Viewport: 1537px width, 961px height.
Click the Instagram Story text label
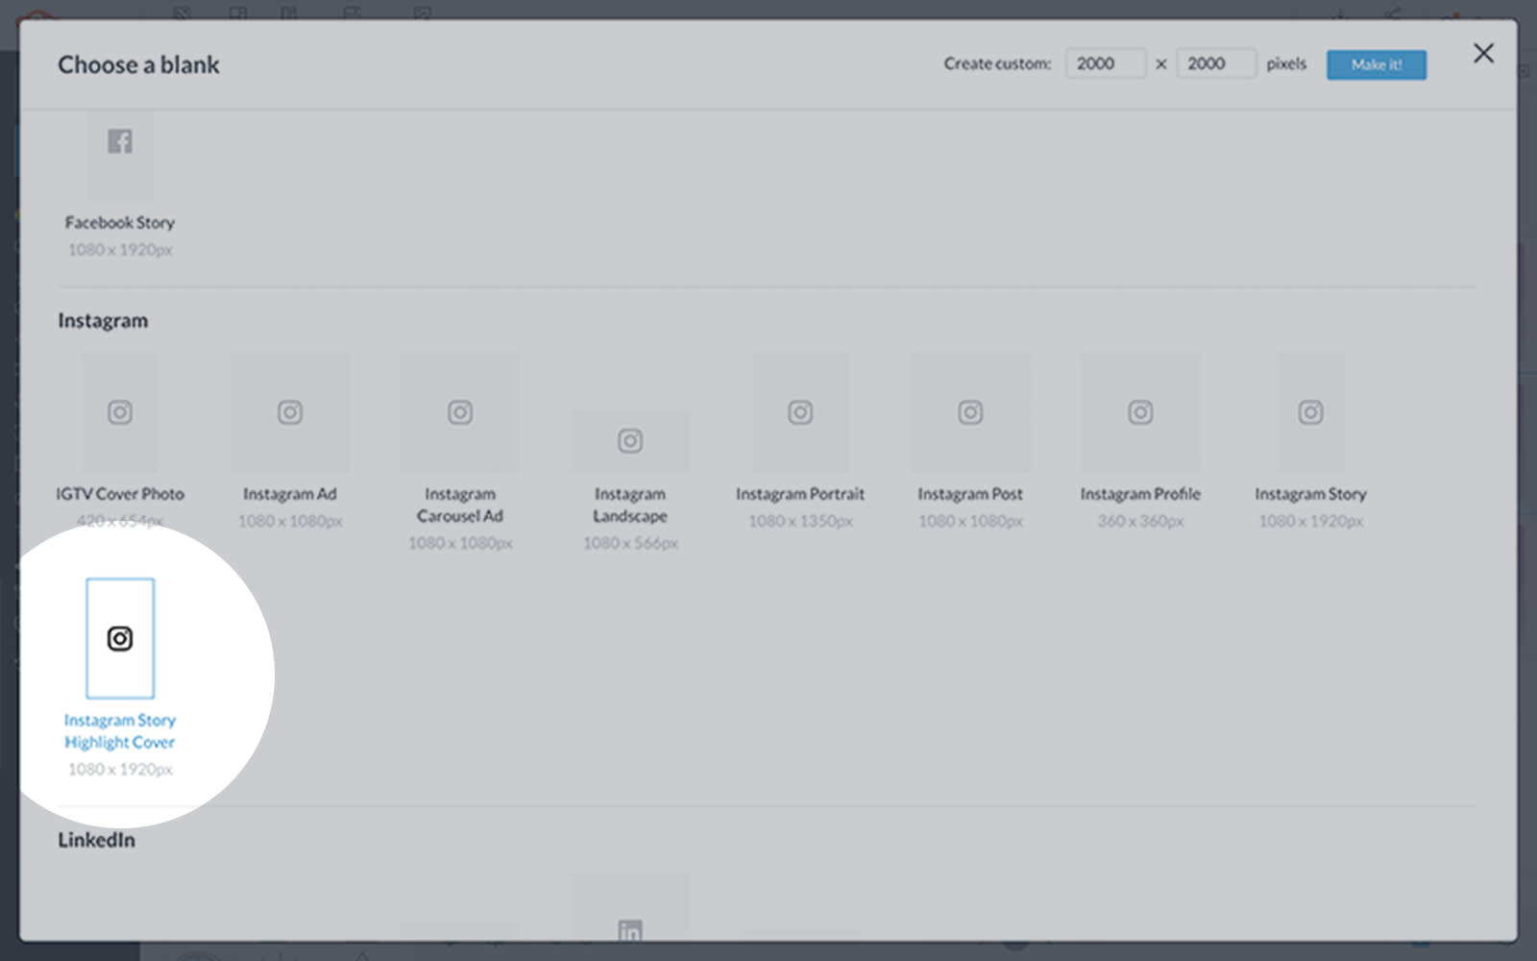click(x=1310, y=494)
